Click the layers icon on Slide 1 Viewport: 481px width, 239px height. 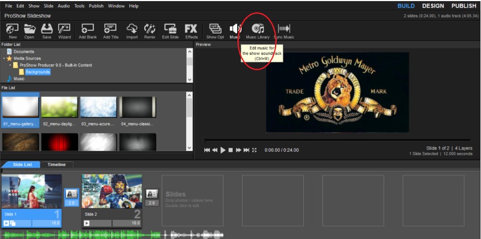[13, 223]
